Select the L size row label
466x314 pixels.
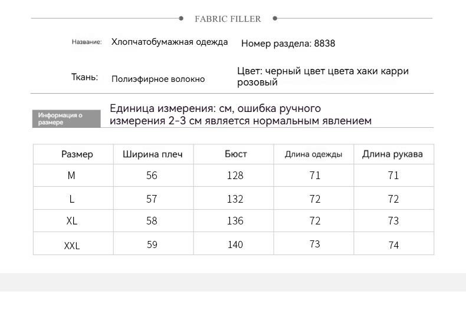click(x=71, y=199)
